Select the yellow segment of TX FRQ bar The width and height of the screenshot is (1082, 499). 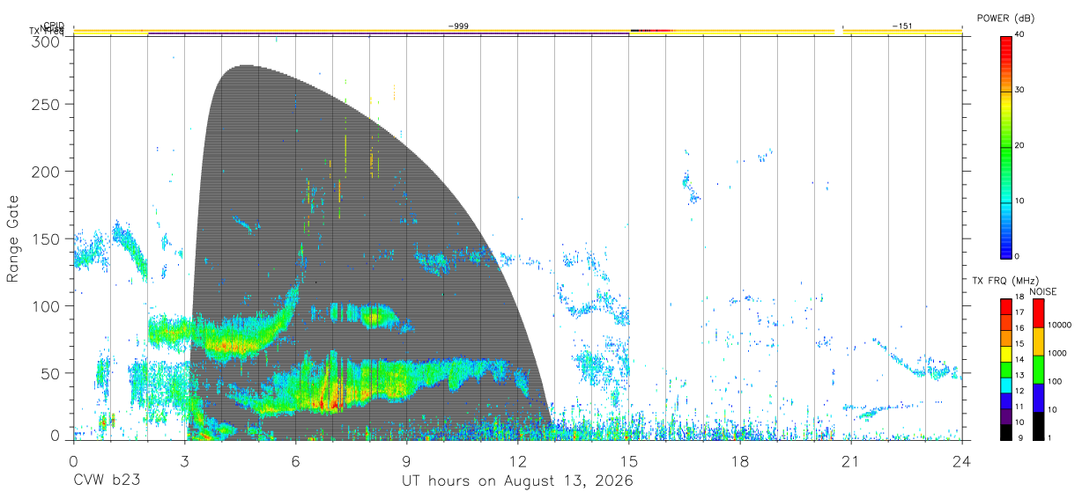coord(1005,354)
